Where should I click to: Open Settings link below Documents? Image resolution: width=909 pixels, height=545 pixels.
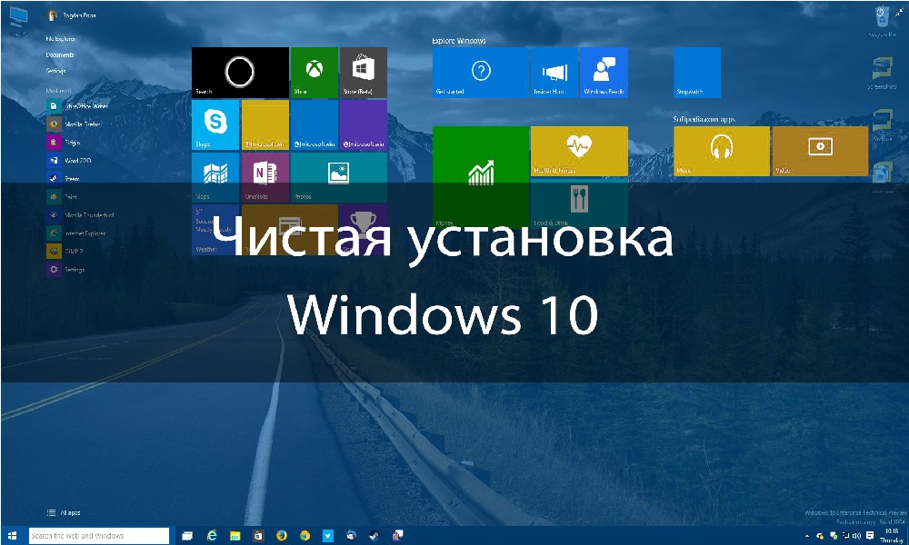(x=55, y=71)
